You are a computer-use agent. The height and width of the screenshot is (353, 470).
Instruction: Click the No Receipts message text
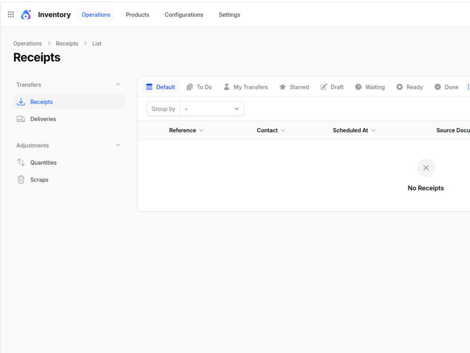pos(426,188)
